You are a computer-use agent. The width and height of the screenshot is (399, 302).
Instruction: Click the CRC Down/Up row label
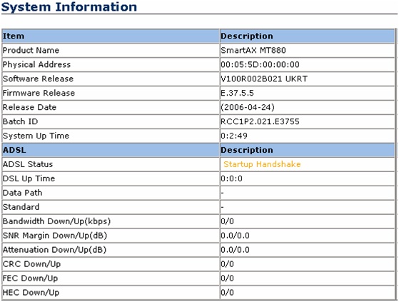pyautogui.click(x=31, y=264)
